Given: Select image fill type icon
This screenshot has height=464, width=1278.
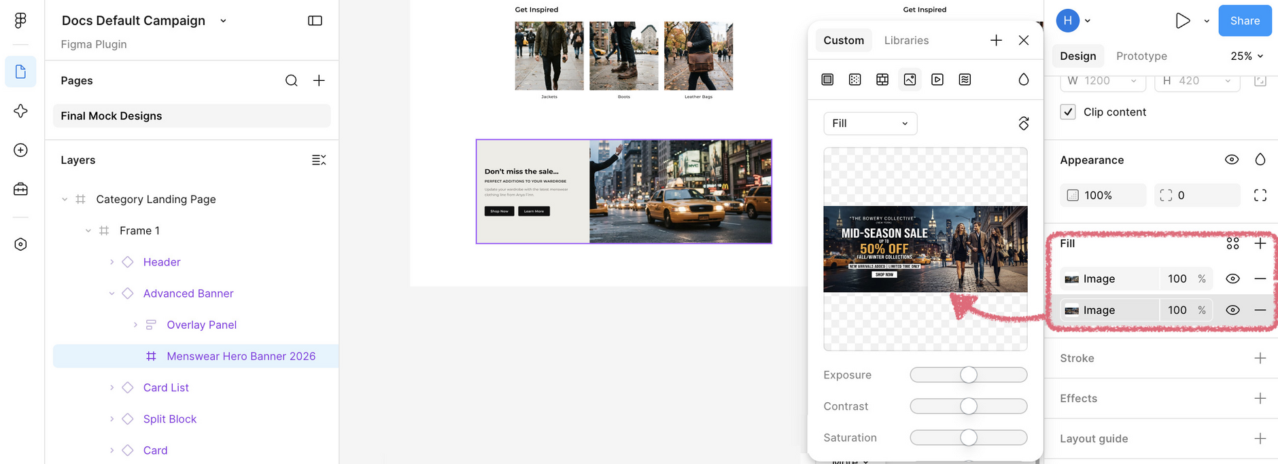Looking at the screenshot, I should coord(910,79).
